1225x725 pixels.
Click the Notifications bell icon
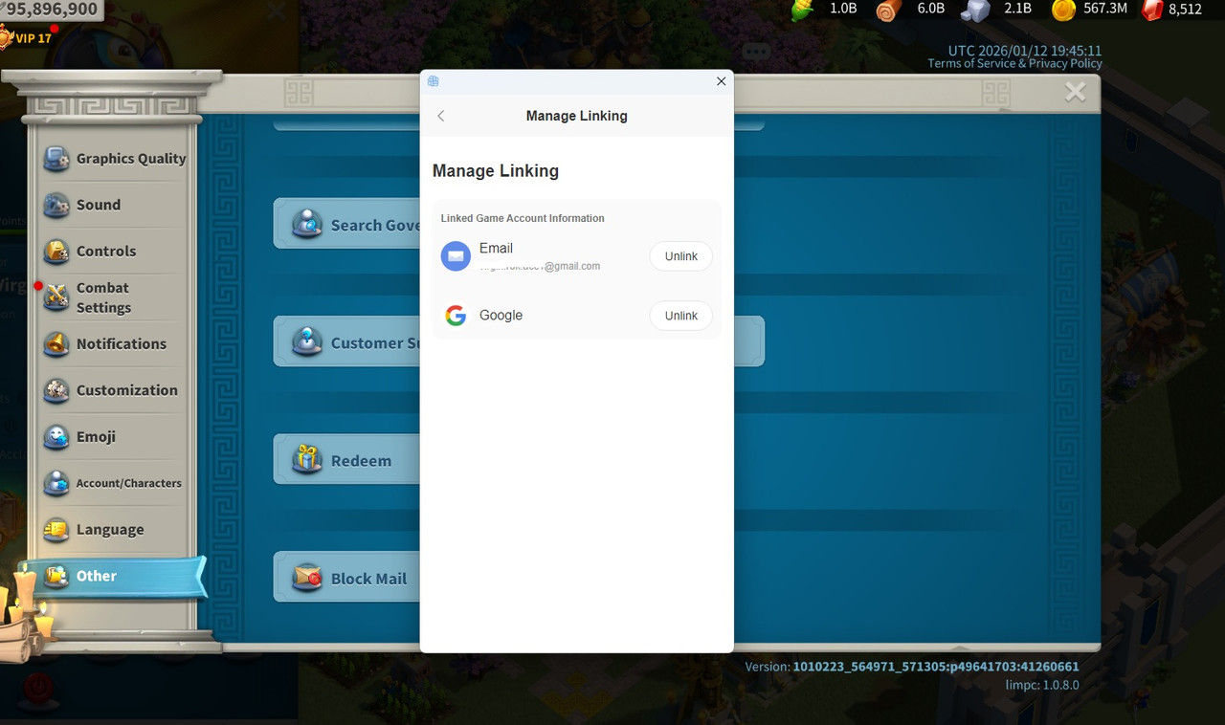56,344
